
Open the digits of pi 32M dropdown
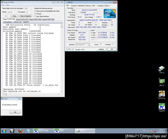pos(28,8)
